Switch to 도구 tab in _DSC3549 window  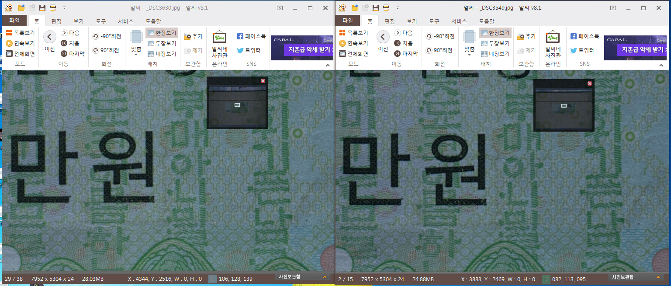[434, 21]
